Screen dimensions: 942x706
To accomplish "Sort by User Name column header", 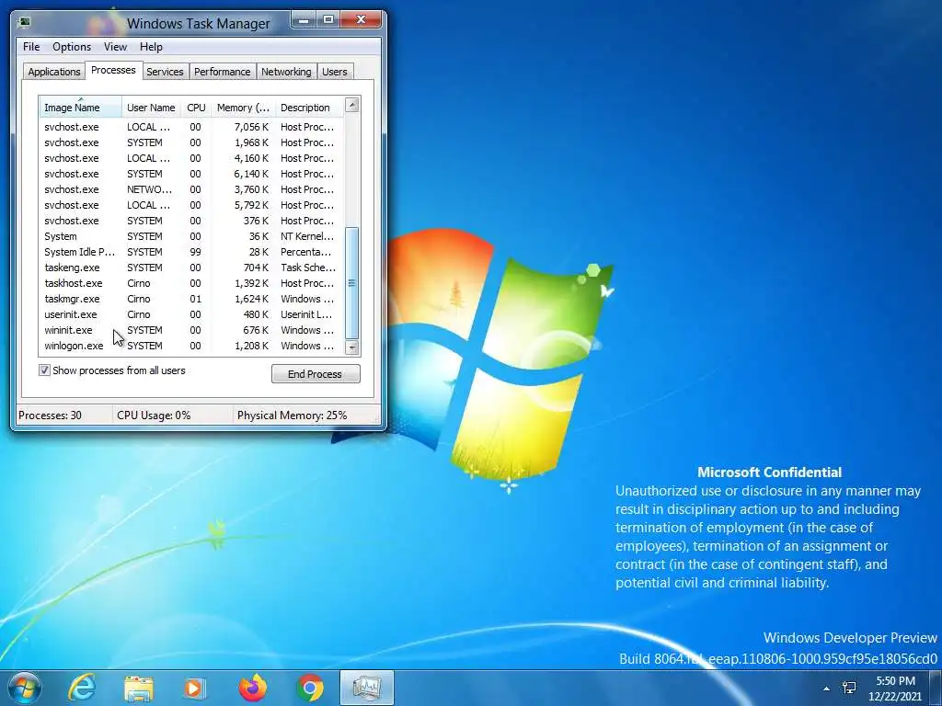I will click(x=151, y=107).
